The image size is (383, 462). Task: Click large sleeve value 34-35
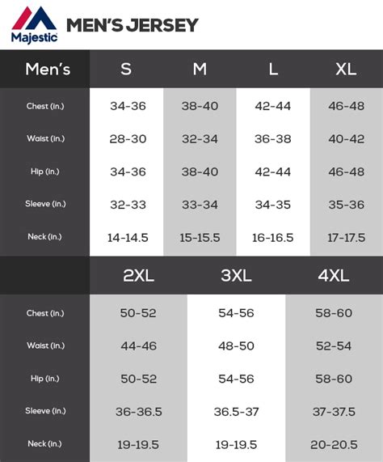tap(273, 205)
